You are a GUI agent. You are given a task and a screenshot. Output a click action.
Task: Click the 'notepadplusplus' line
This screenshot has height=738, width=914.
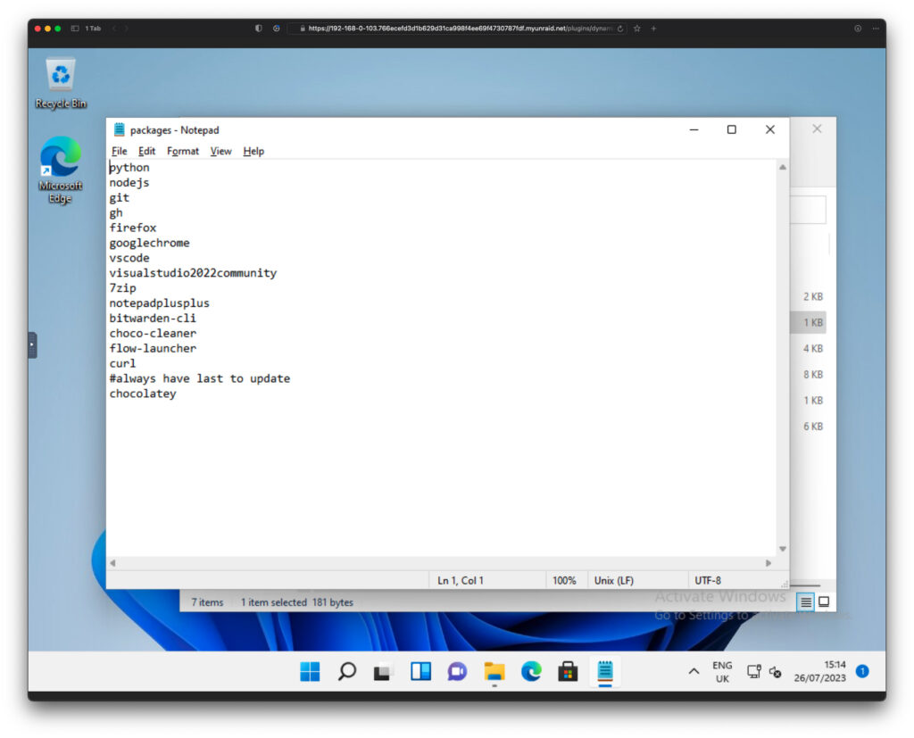pyautogui.click(x=159, y=303)
